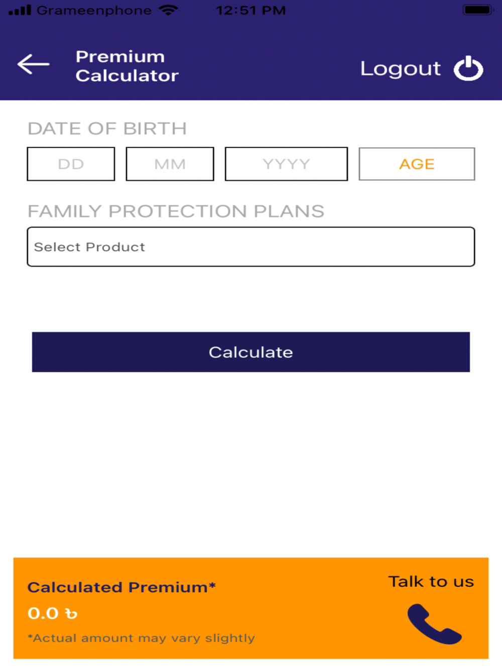Image resolution: width=502 pixels, height=669 pixels.
Task: Tap the back arrow icon
Action: point(33,64)
